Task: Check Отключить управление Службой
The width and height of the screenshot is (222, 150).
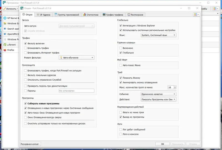Action: click(x=26, y=80)
